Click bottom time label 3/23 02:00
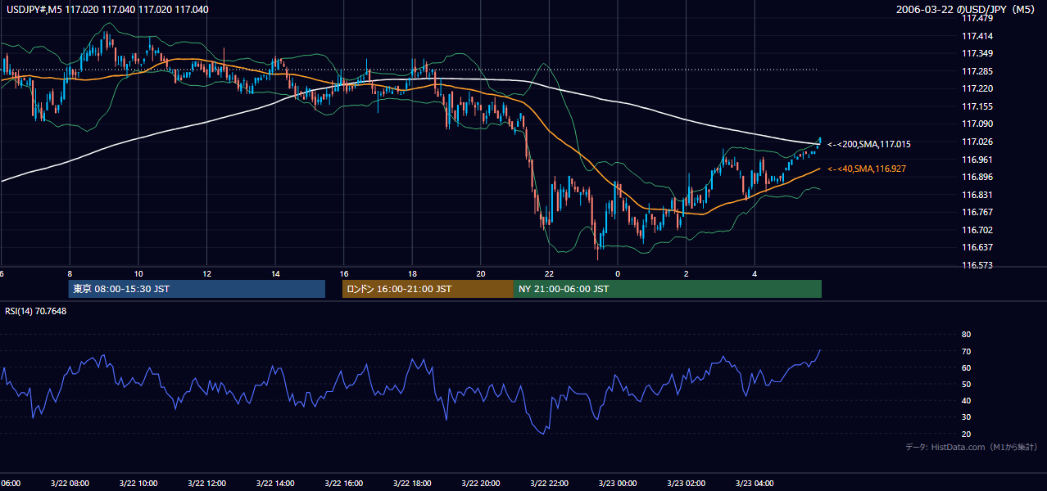Screen dimensions: 1047x491 coord(687,483)
